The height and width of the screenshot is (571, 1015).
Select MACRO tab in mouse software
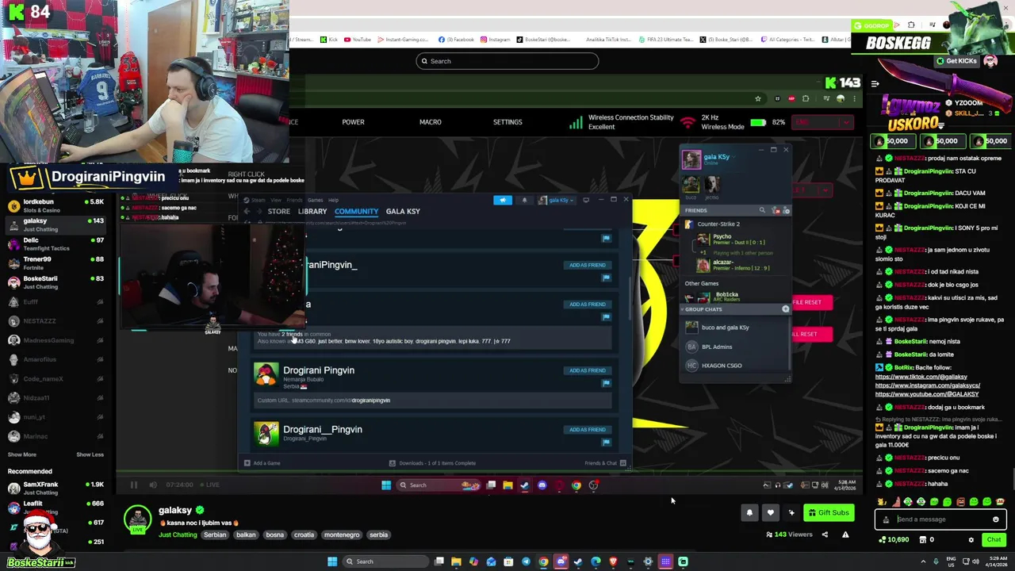point(431,122)
